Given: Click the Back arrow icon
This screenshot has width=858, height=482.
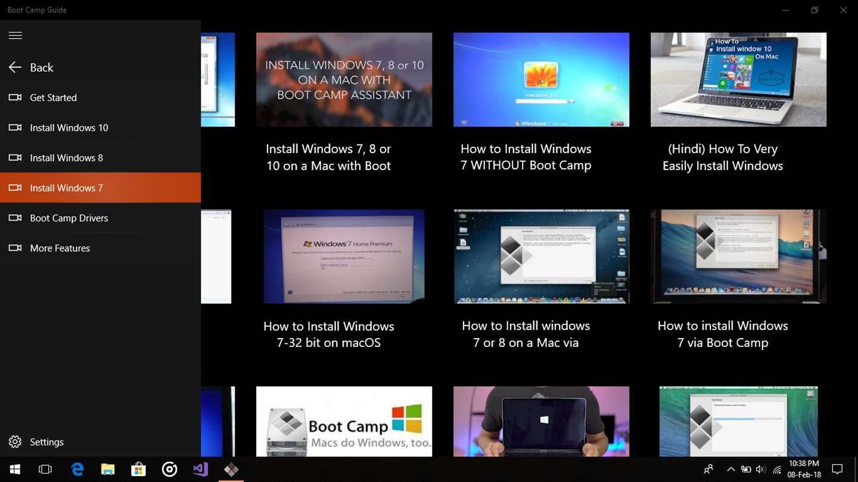Looking at the screenshot, I should 15,67.
